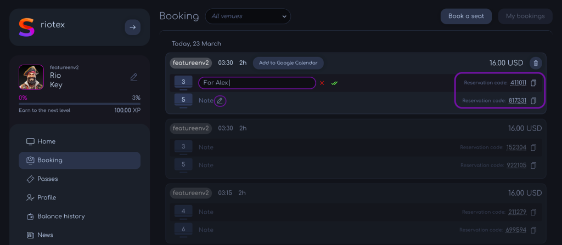Open the All venues dropdown
Screen dimensions: 562x245
(248, 16)
